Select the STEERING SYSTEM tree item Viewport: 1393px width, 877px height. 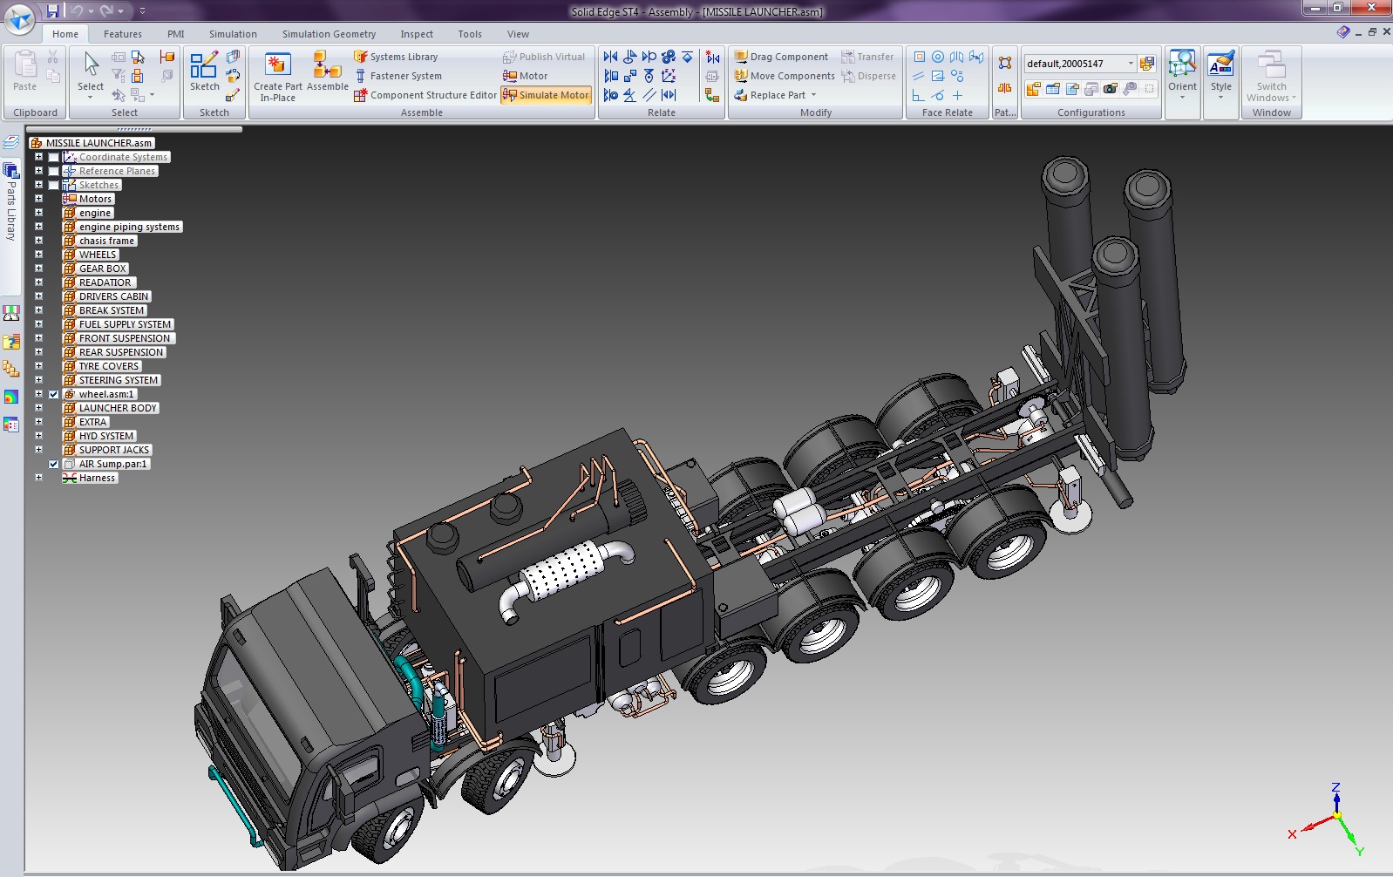coord(119,380)
